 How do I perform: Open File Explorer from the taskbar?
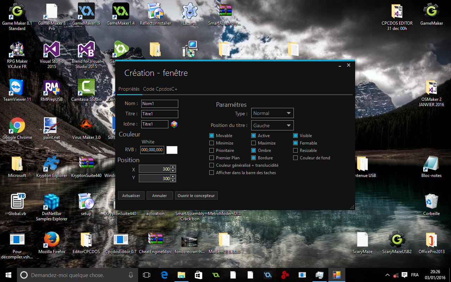click(181, 275)
